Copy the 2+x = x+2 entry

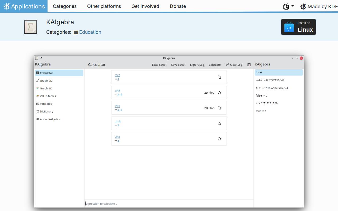point(219,108)
